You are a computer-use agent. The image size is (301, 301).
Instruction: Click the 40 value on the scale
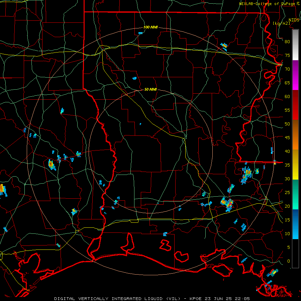point(287,151)
